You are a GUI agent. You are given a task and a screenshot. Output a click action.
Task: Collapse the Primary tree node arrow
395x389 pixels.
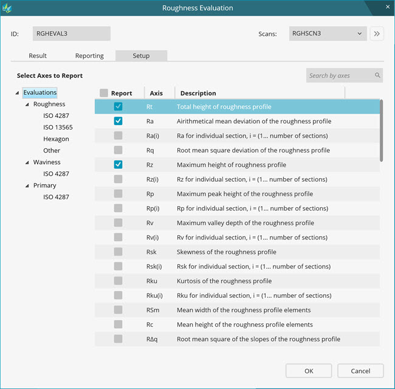coord(27,186)
